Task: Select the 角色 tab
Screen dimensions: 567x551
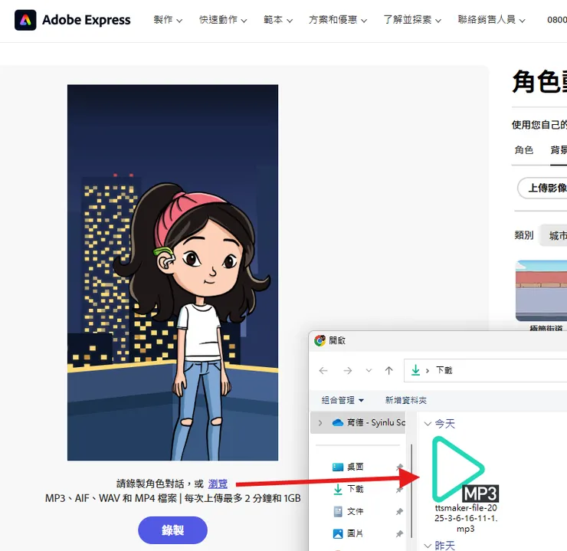Action: (x=523, y=149)
